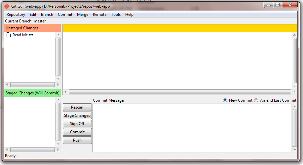Click the up arrow of the Unstaged Changes scrollbar
The image size is (303, 165).
58,35
